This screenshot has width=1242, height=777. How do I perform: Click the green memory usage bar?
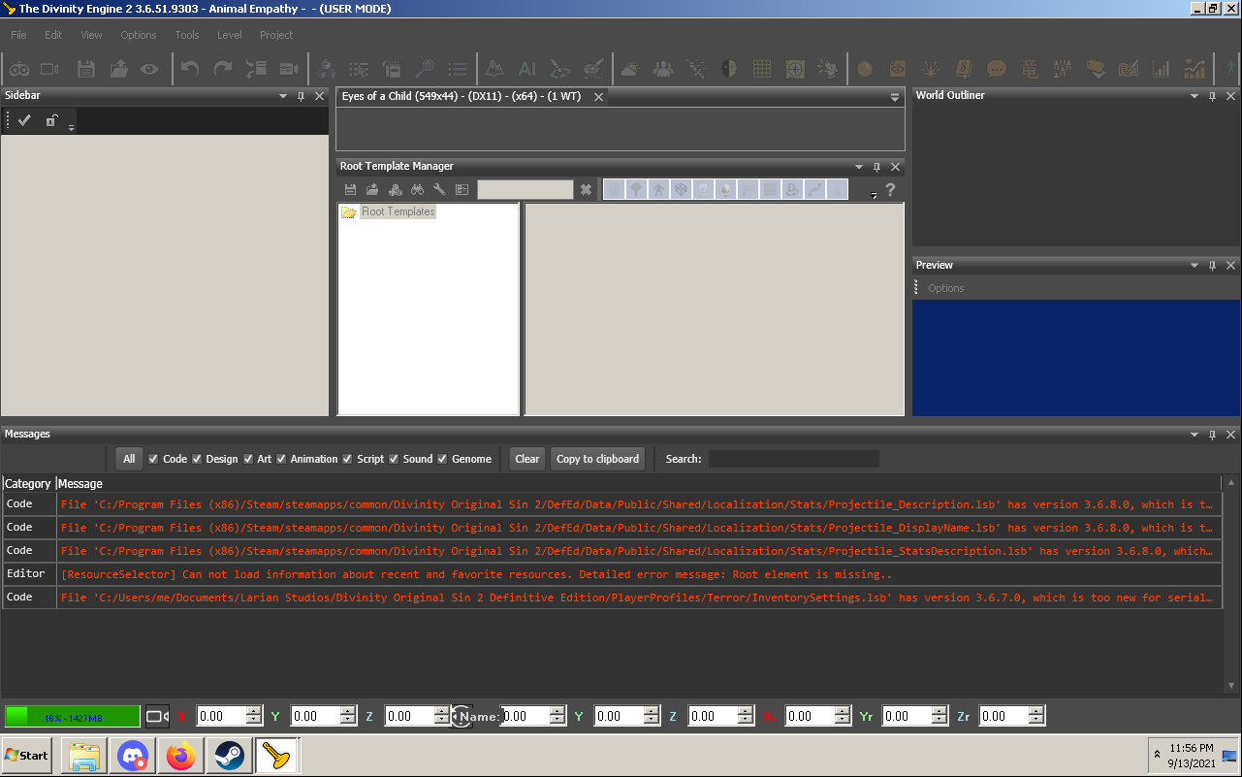(x=73, y=717)
